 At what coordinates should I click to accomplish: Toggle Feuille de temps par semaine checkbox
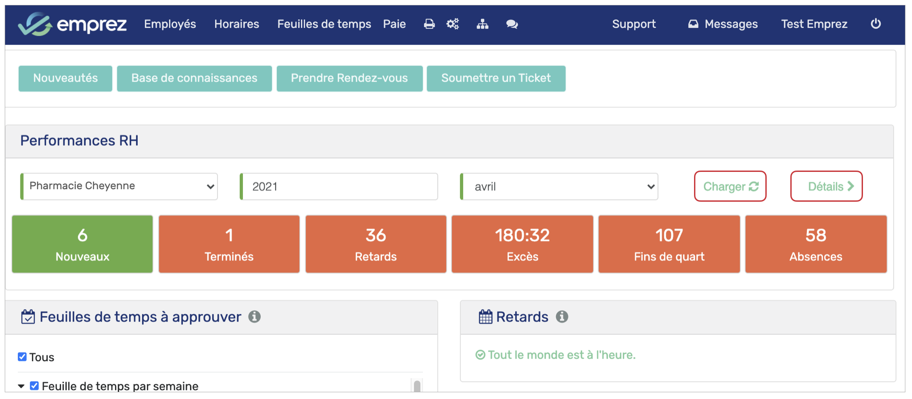click(x=34, y=386)
